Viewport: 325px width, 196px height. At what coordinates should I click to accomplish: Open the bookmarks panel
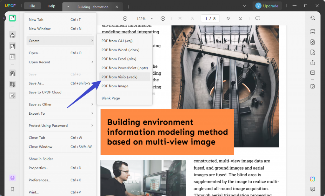[x=12, y=189]
